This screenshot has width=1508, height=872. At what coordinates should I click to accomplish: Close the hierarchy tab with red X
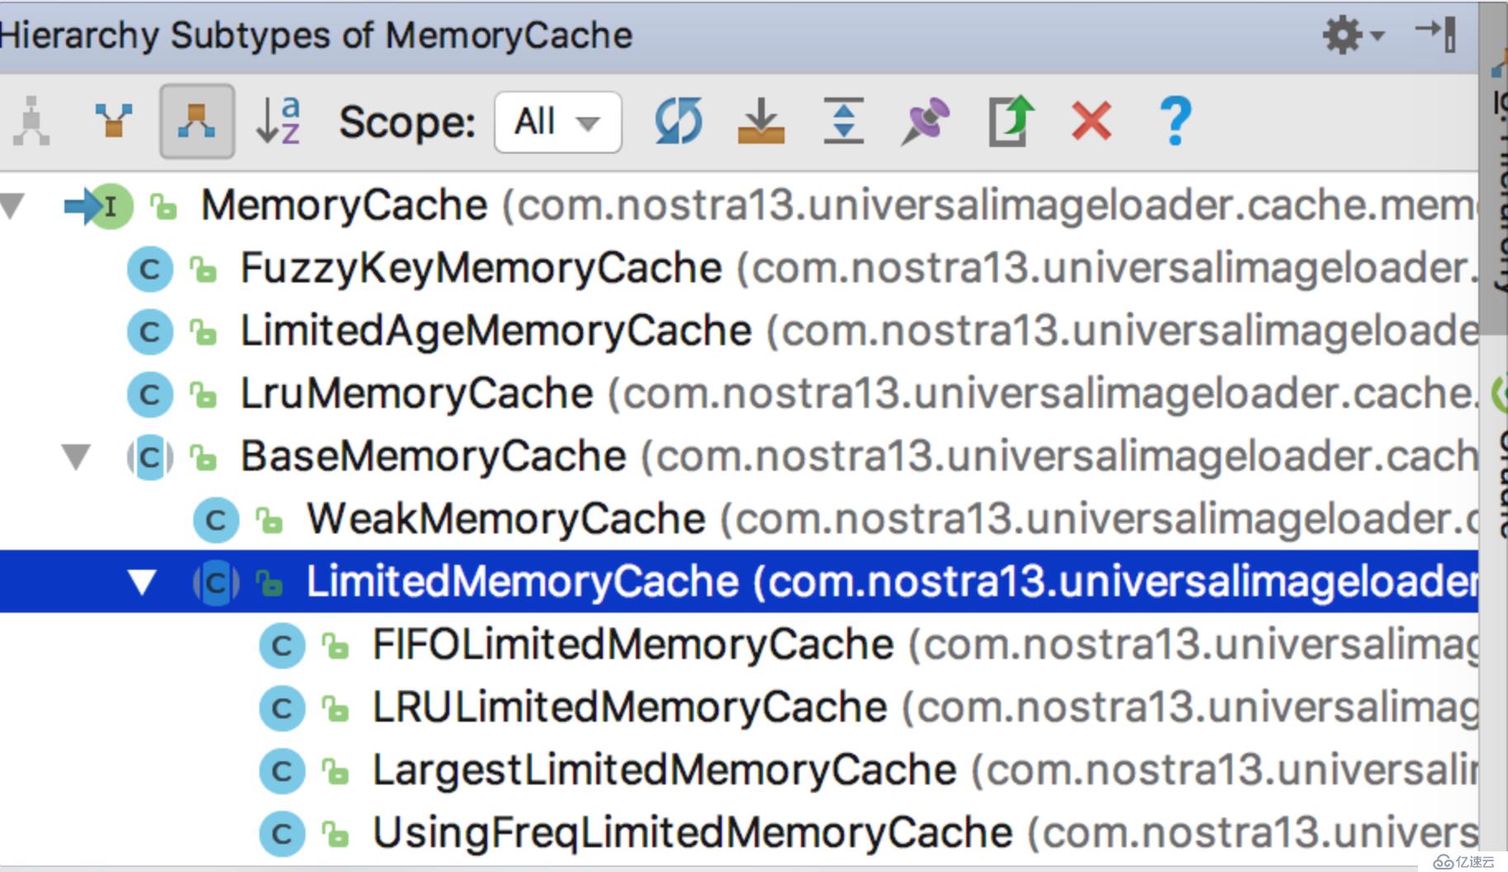tap(1091, 121)
